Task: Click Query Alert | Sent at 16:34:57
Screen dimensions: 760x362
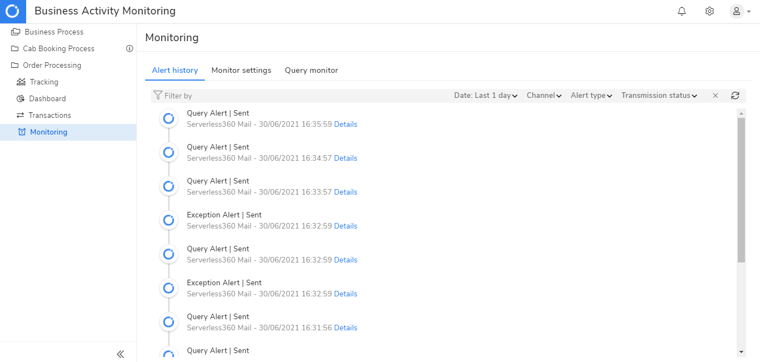Action: [x=218, y=147]
